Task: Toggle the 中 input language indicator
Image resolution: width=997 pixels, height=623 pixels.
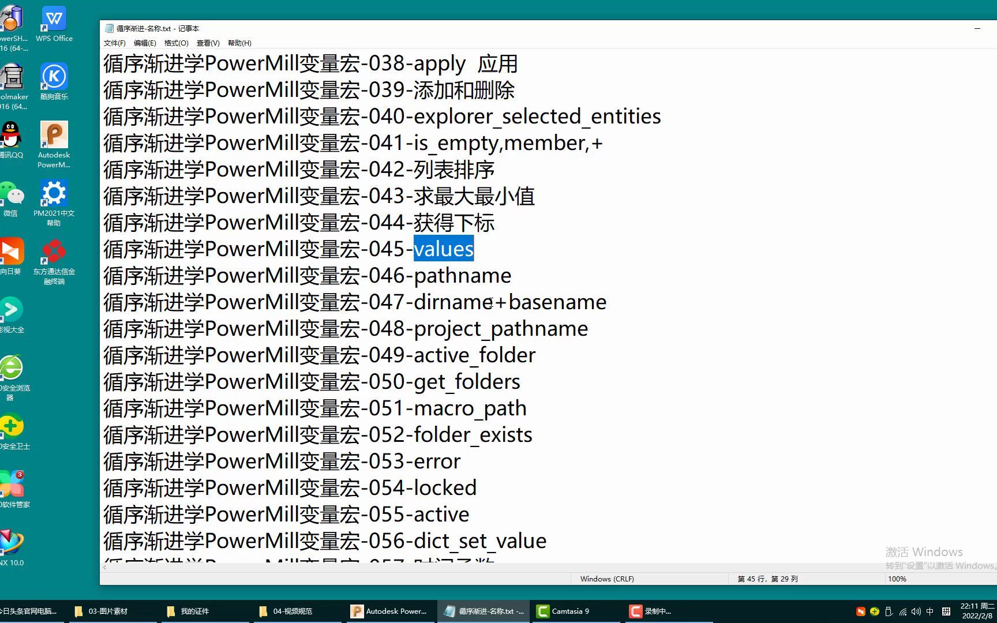Action: (x=930, y=611)
